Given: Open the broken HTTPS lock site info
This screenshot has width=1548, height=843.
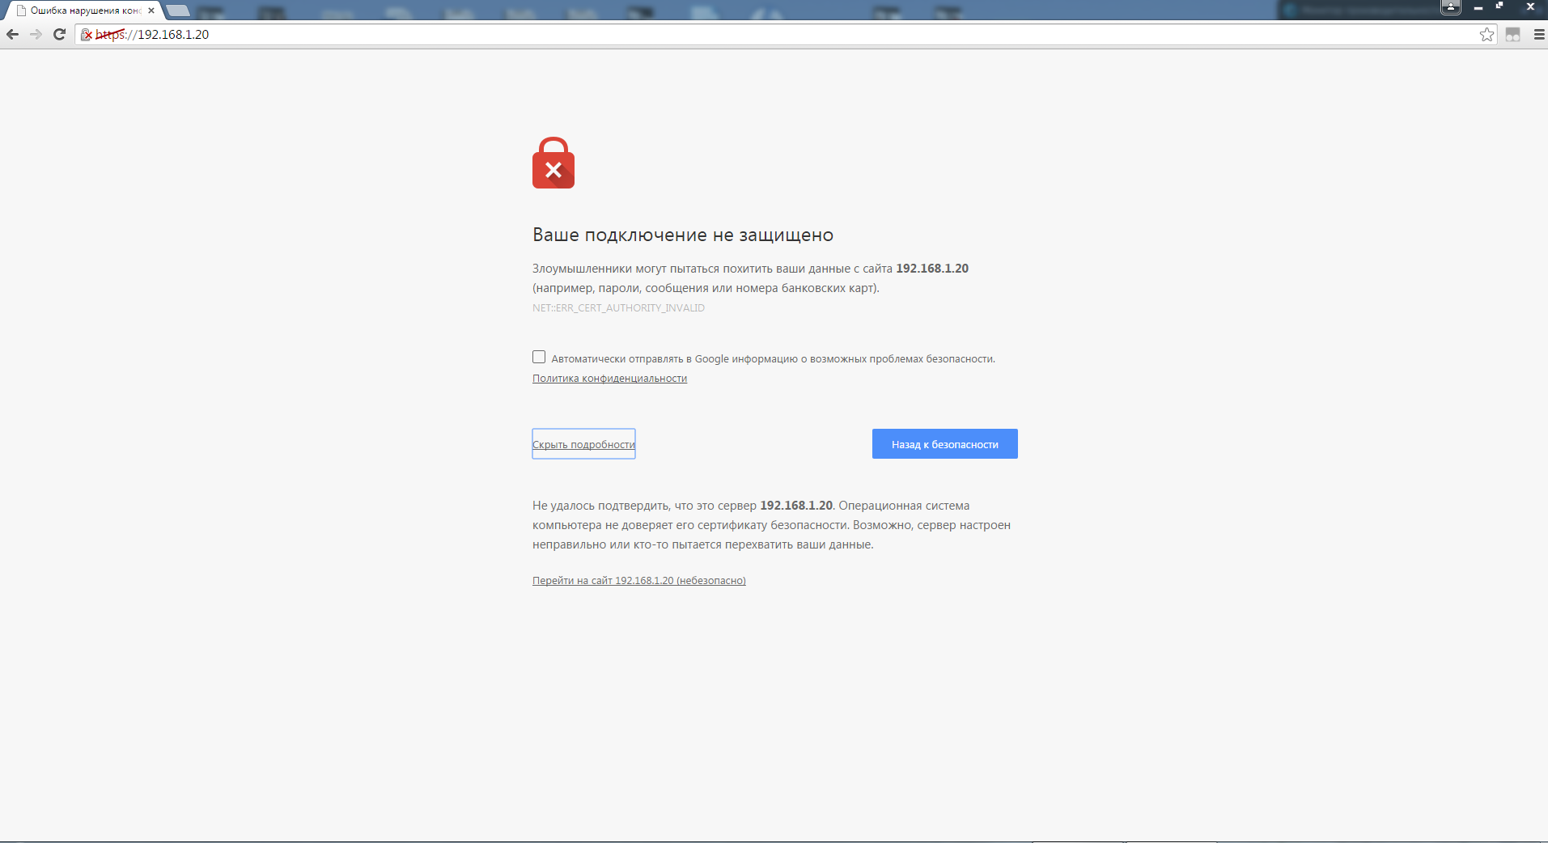Looking at the screenshot, I should pyautogui.click(x=87, y=35).
